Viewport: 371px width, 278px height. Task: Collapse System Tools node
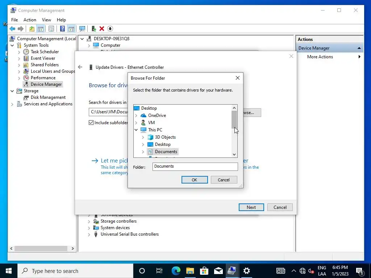tap(12, 45)
